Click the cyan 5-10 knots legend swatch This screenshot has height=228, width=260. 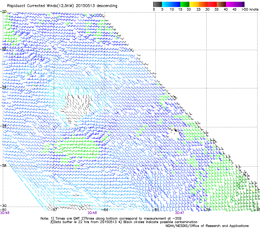click(167, 4)
